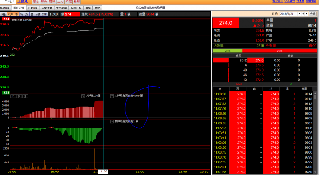320x175 pixels.
Task: Toggle the 浮 button in chart toolbar
Action: tap(27, 14)
